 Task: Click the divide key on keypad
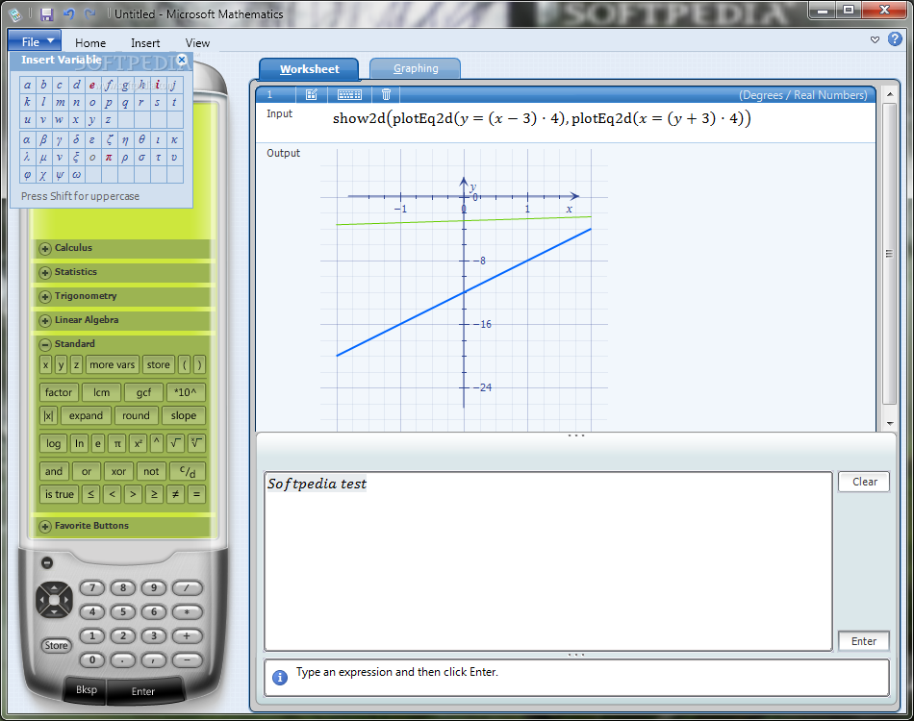(x=187, y=588)
